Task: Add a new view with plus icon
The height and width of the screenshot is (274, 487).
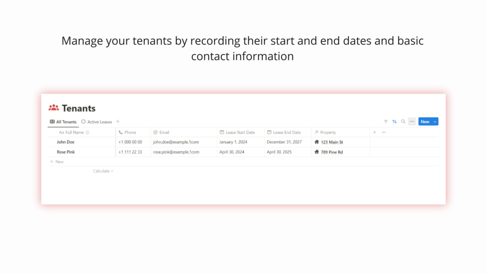Action: pyautogui.click(x=118, y=122)
